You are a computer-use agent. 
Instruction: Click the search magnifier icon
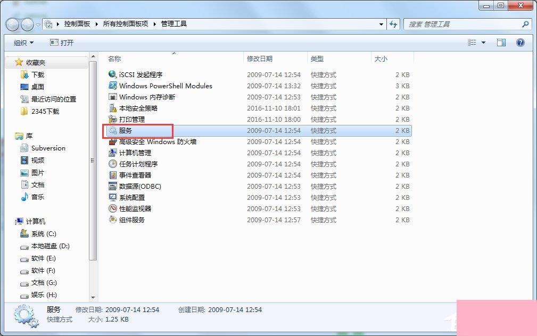pyautogui.click(x=525, y=24)
